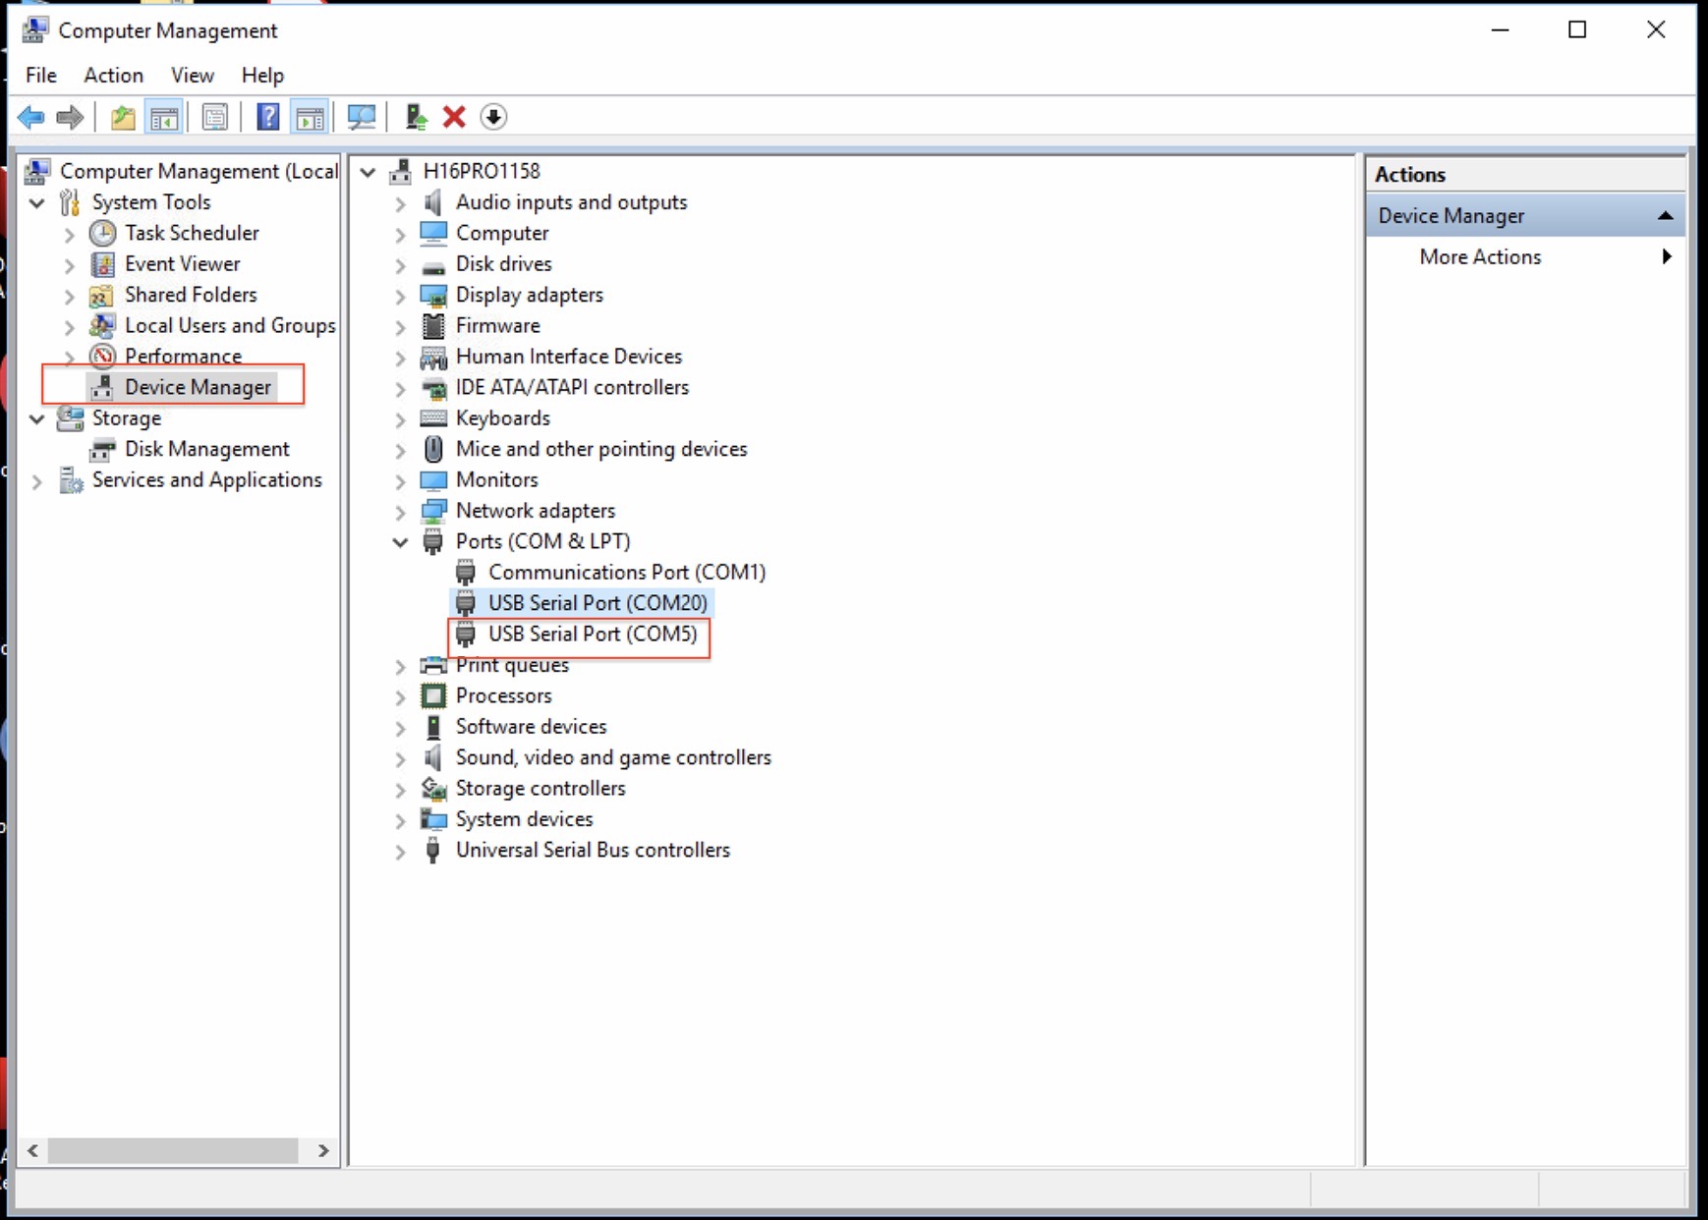Image resolution: width=1708 pixels, height=1220 pixels.
Task: Click Scan for hardware changes monitor icon
Action: click(x=362, y=118)
